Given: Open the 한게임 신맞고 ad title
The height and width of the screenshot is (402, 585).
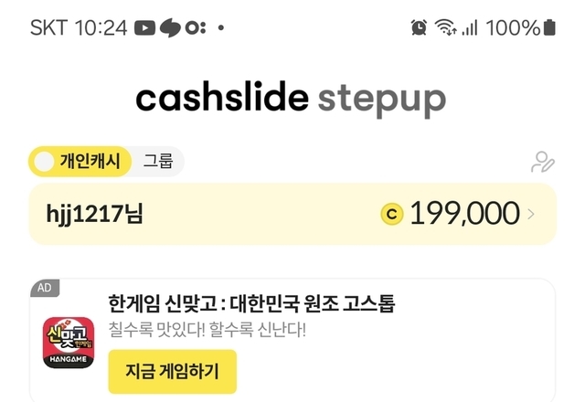Looking at the screenshot, I should click(x=251, y=303).
